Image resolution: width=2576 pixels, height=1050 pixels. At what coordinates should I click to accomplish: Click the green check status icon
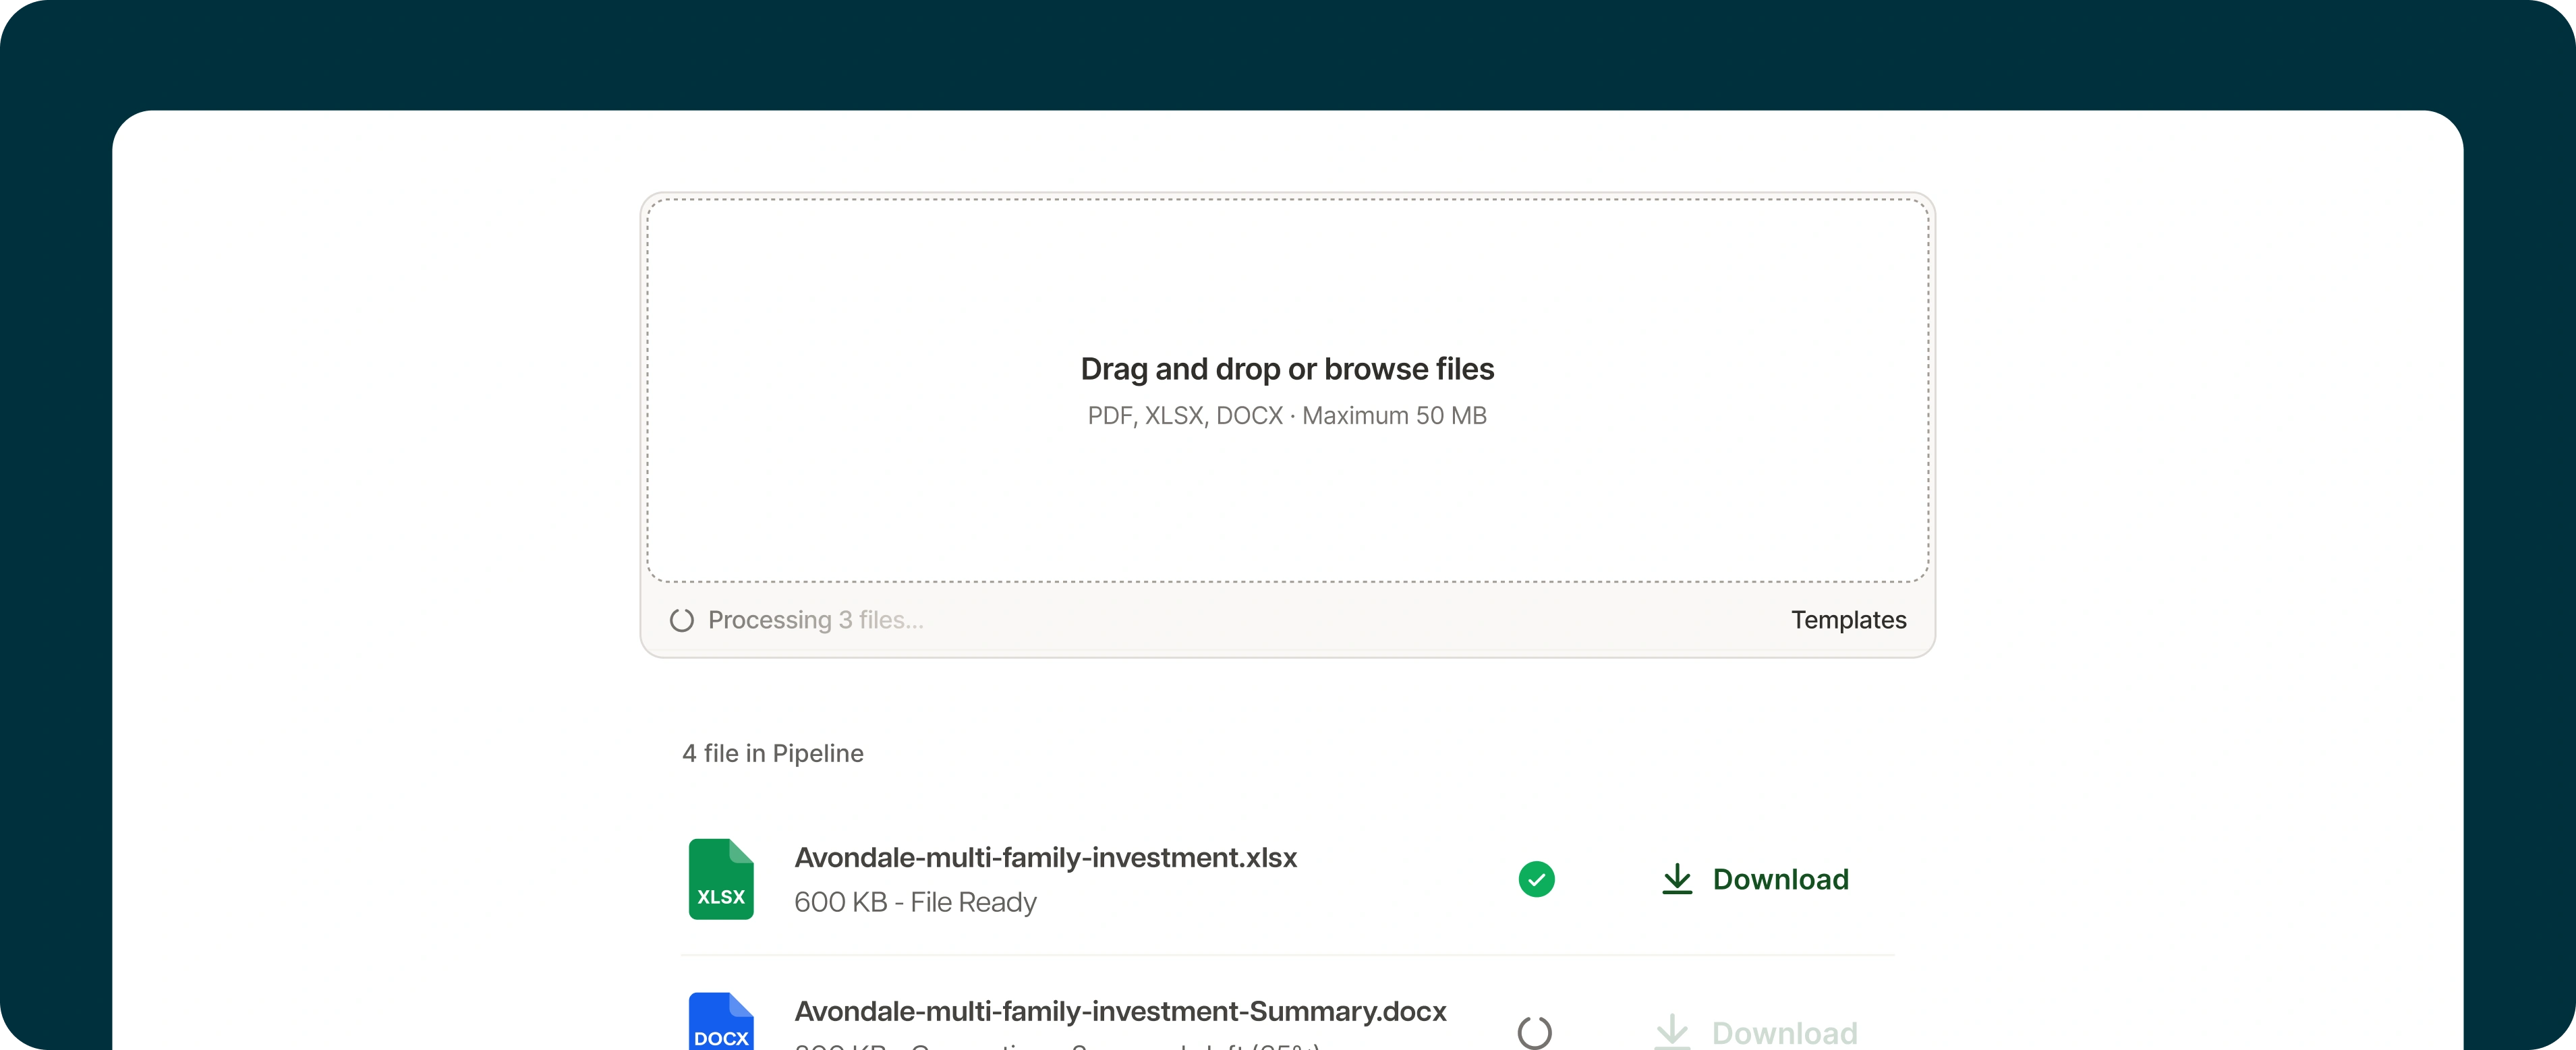pos(1536,879)
